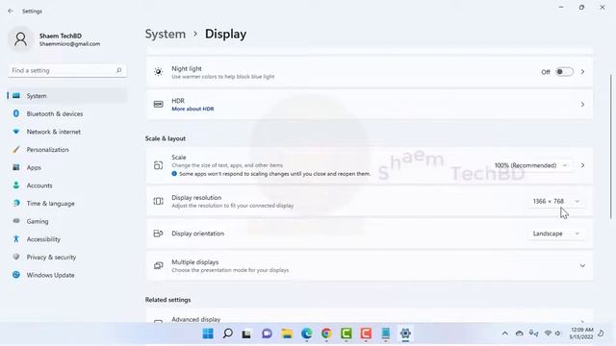This screenshot has height=346, width=616.
Task: Open the Chat app in taskbar
Action: (267, 334)
